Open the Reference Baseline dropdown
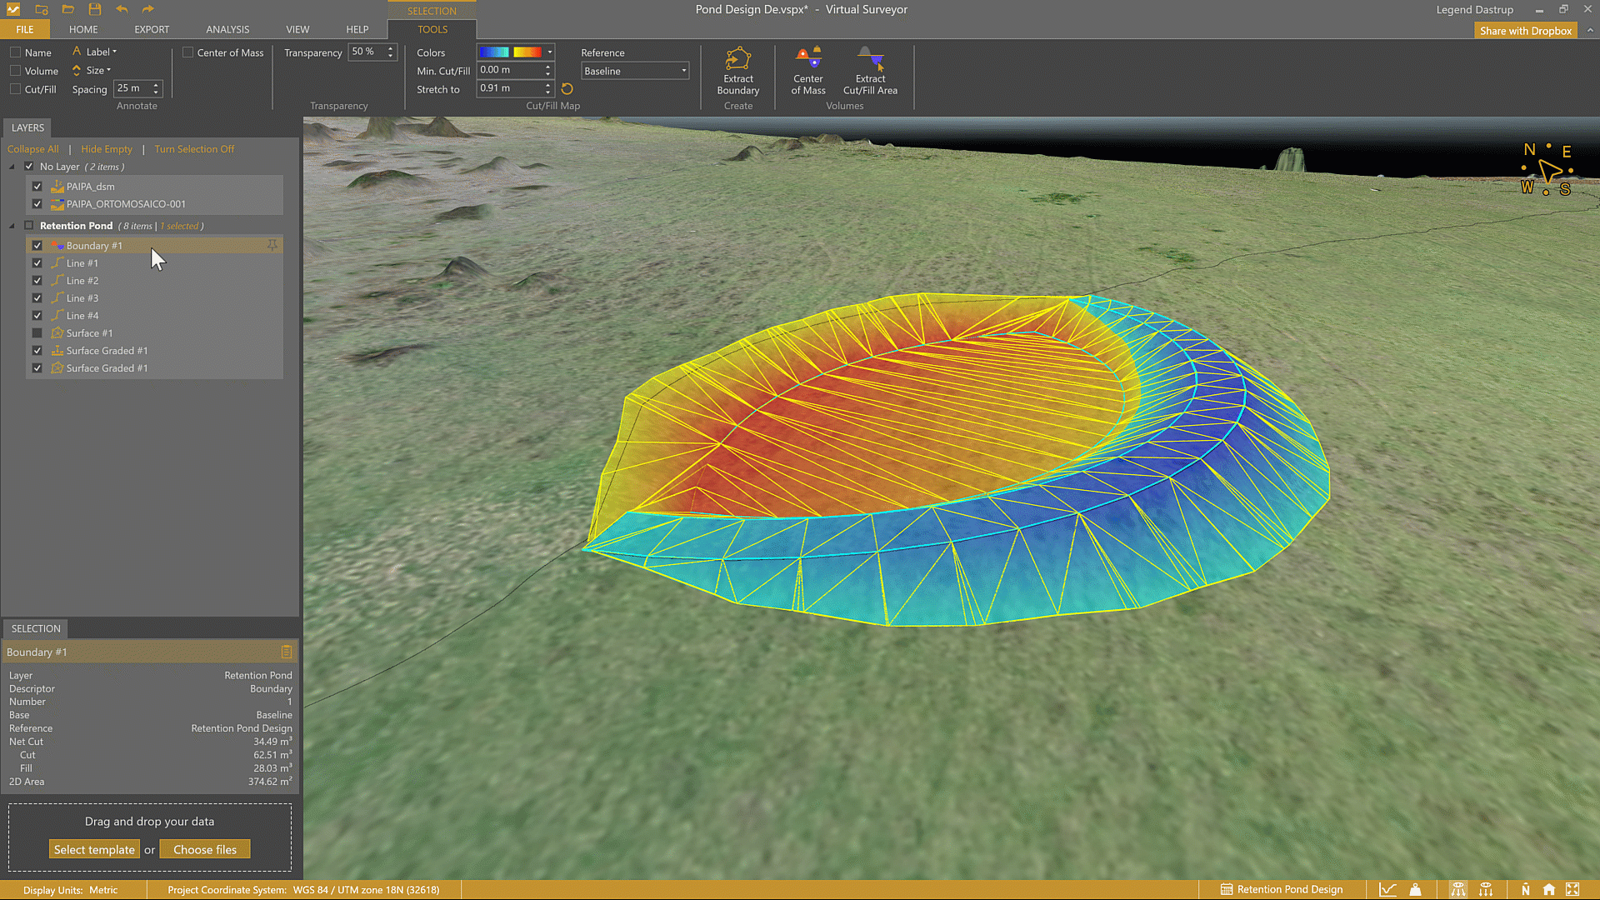 pos(635,71)
